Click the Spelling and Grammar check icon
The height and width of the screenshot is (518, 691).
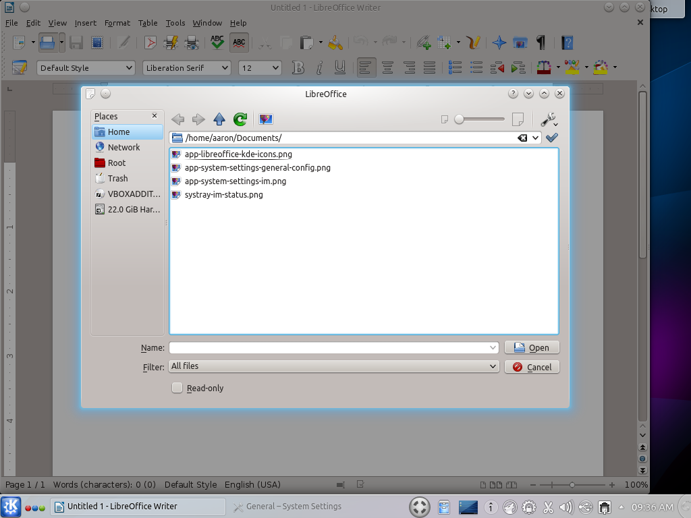[217, 42]
